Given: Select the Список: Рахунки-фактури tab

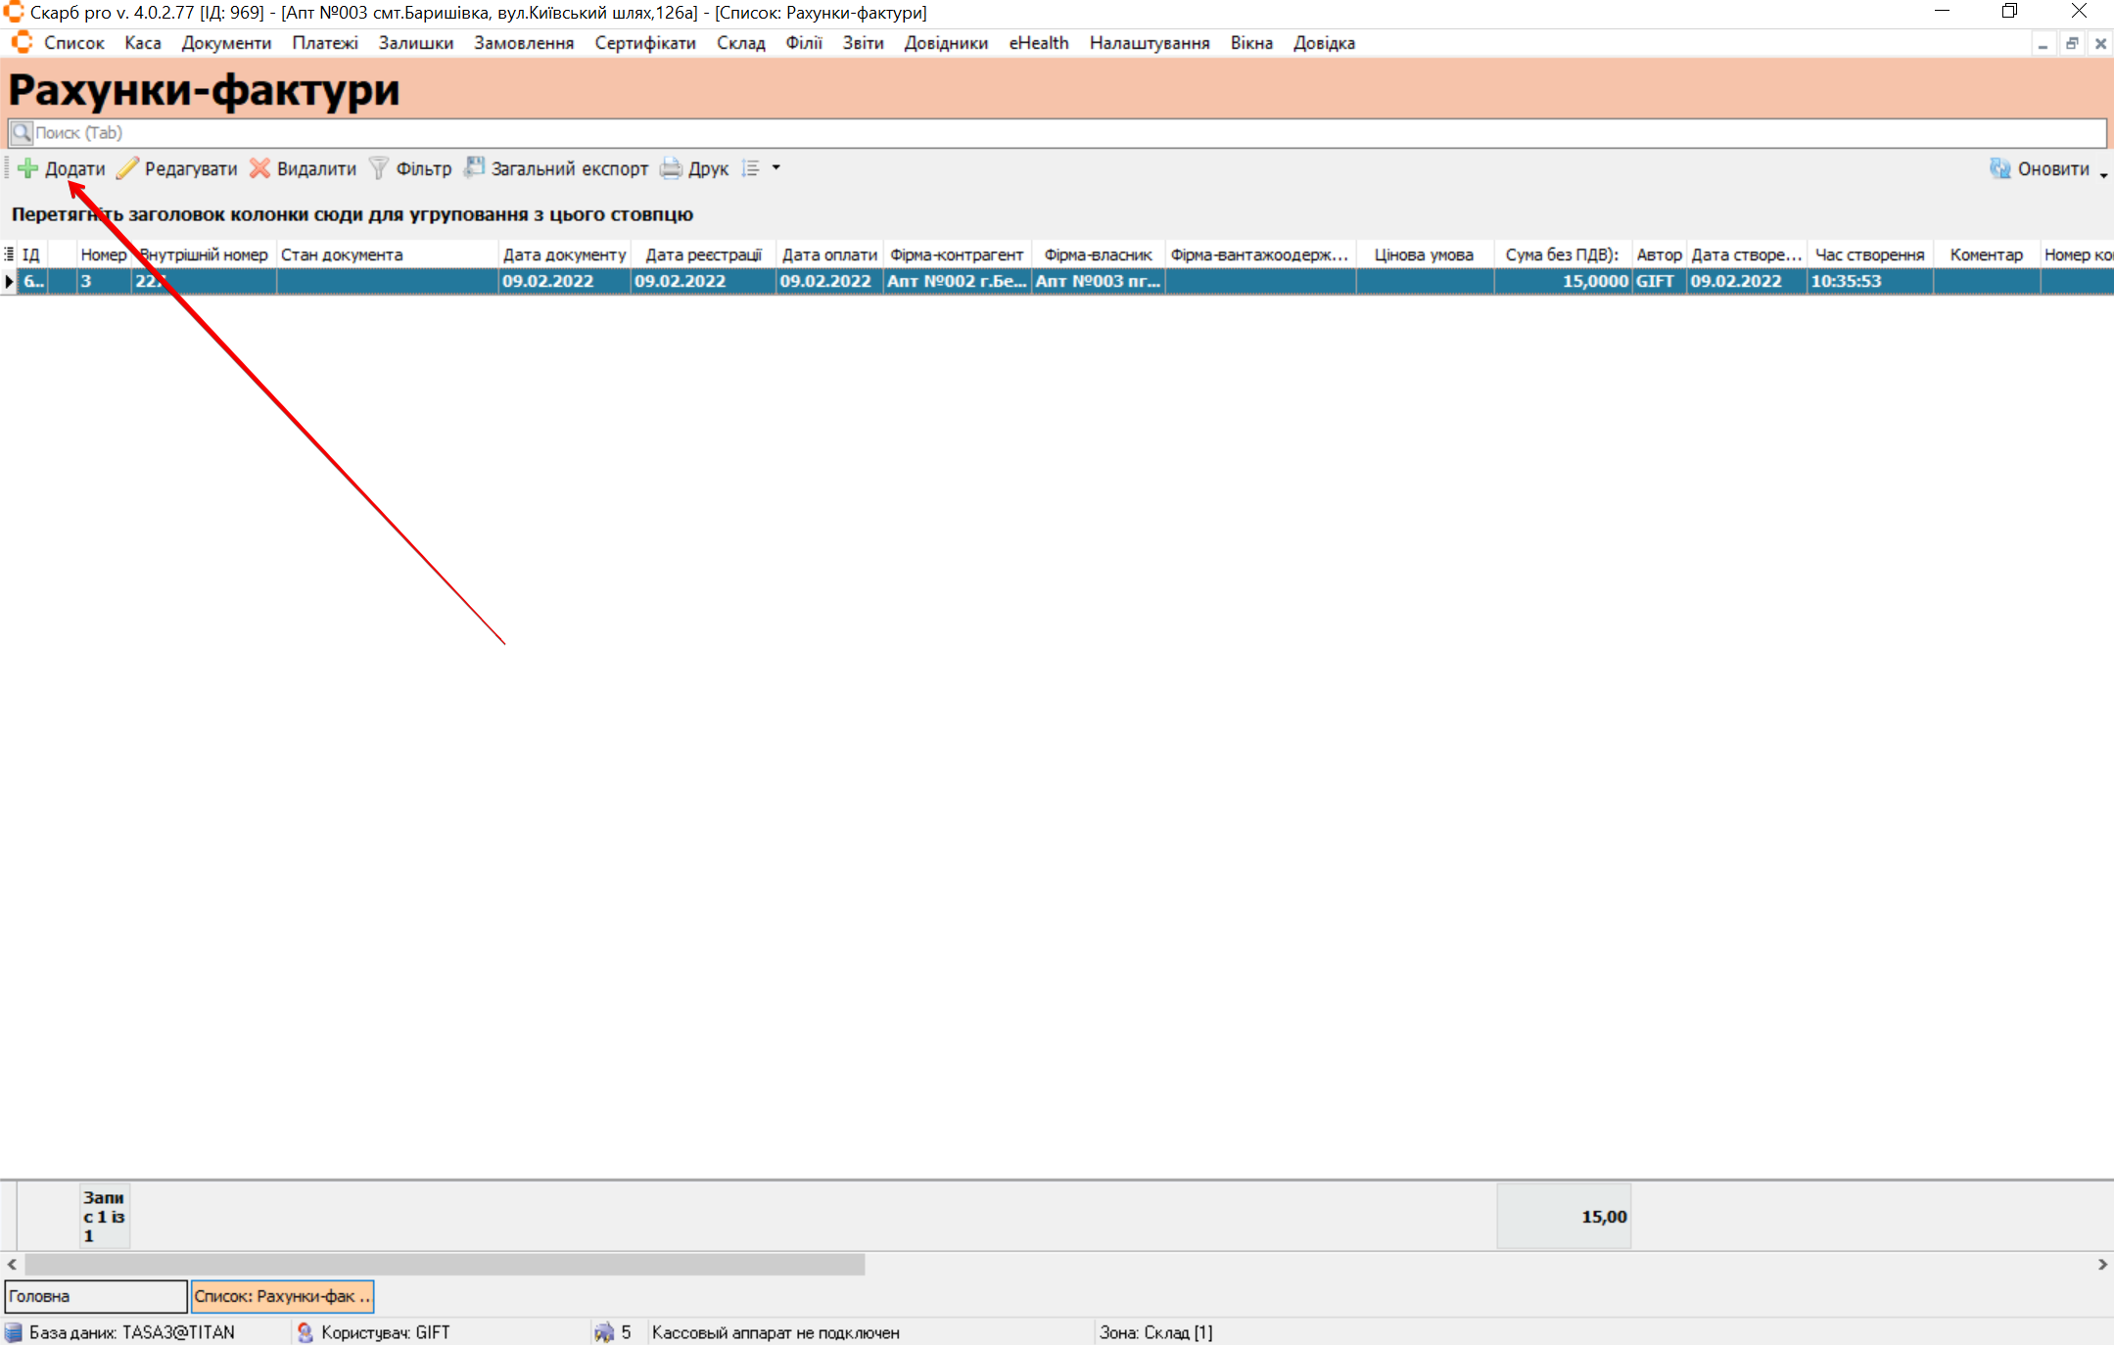Looking at the screenshot, I should click(x=282, y=1296).
